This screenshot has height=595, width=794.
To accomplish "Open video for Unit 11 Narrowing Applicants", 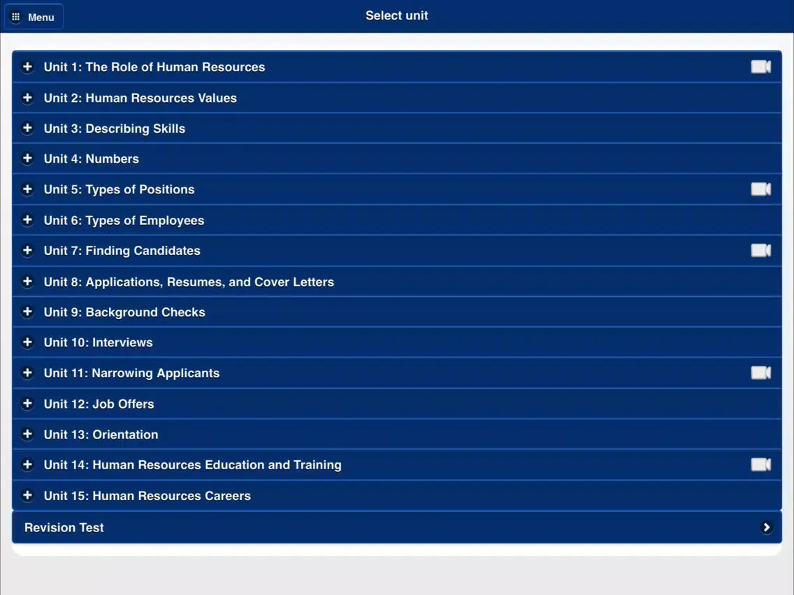I will [760, 373].
